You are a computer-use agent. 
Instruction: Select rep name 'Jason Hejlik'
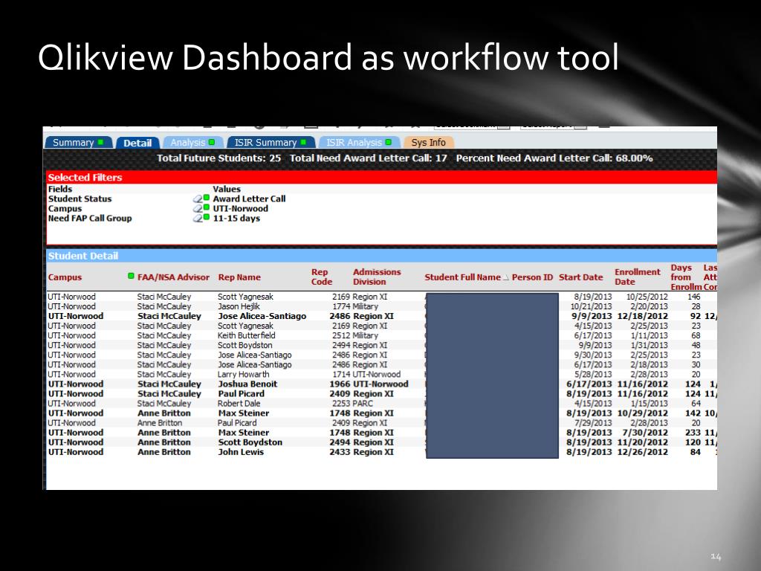(239, 306)
